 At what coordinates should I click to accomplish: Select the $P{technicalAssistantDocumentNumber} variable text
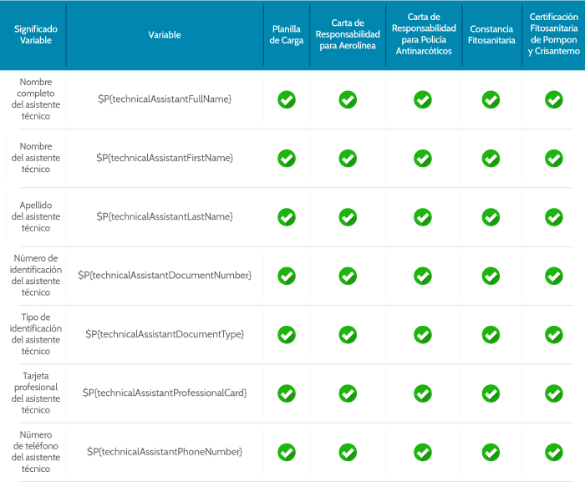(165, 275)
